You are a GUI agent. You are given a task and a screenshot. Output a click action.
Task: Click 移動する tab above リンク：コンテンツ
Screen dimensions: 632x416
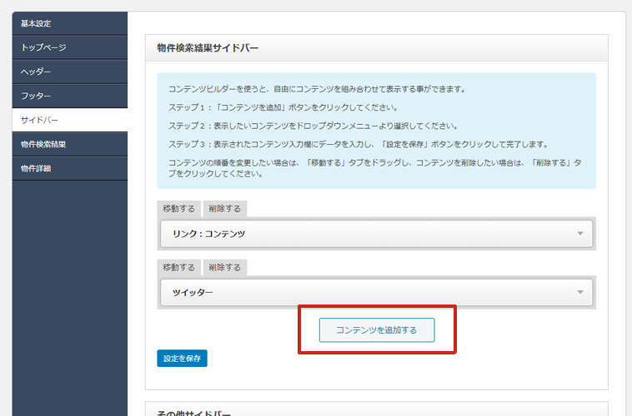(178, 209)
